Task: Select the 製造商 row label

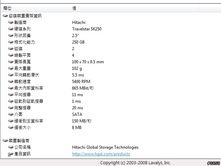Action: click(20, 22)
